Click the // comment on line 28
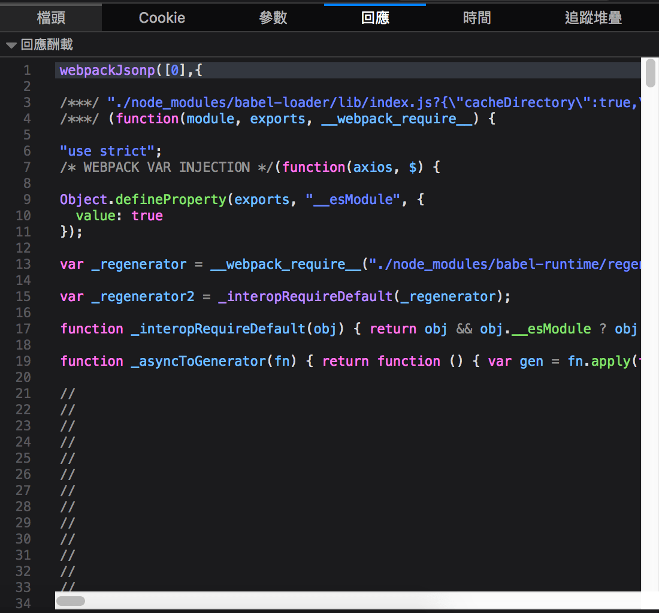This screenshot has height=613, width=659. [67, 507]
